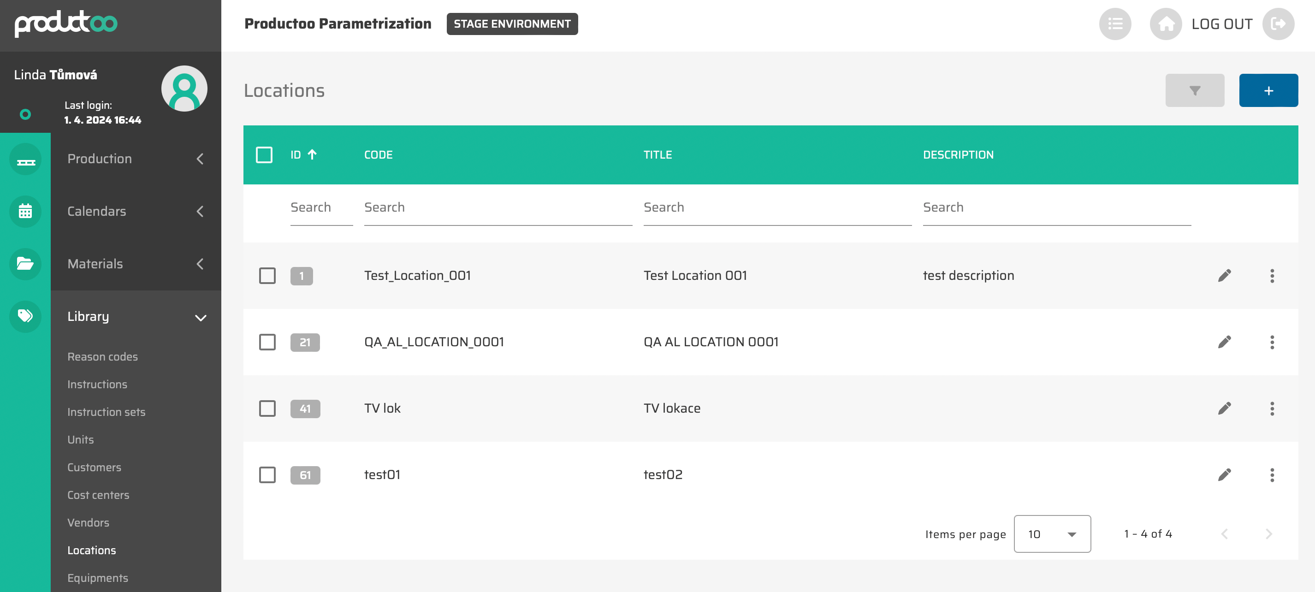Check the box for QA_AL_LOCATION_0001 row
Screen dimensions: 1315x592
267,342
